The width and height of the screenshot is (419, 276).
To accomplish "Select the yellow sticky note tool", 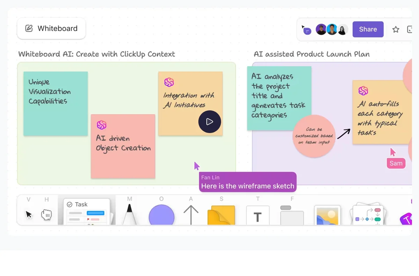I will tap(221, 215).
